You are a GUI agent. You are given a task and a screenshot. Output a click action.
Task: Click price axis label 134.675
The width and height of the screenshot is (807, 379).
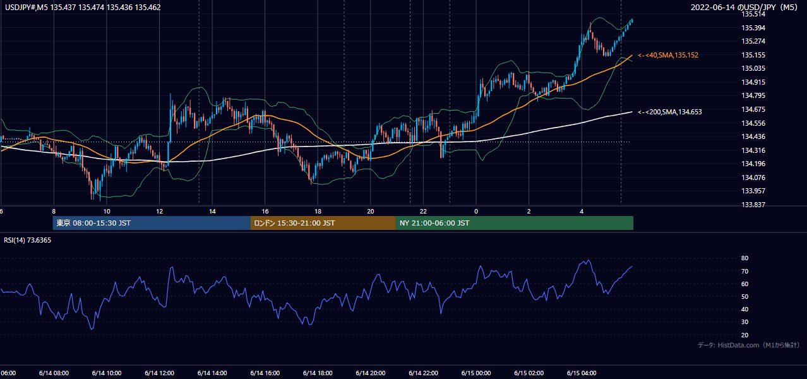click(x=753, y=109)
